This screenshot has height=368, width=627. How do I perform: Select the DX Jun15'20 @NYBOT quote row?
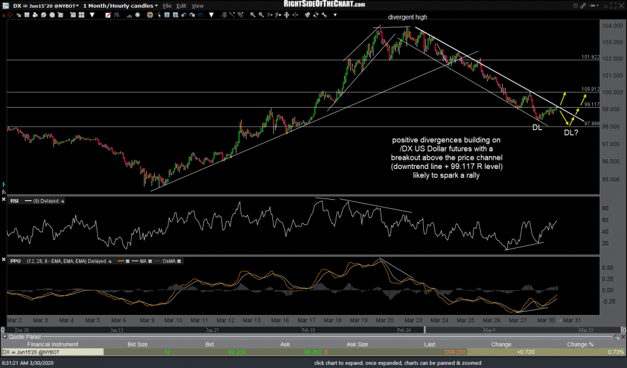[52, 352]
